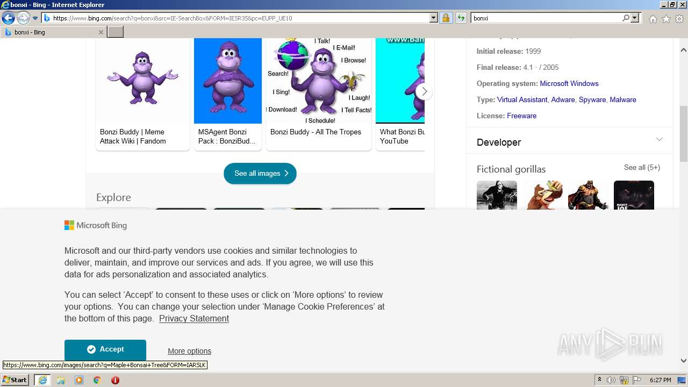This screenshot has height=387, width=688.
Task: Go back using browser Back arrow
Action: point(8,18)
